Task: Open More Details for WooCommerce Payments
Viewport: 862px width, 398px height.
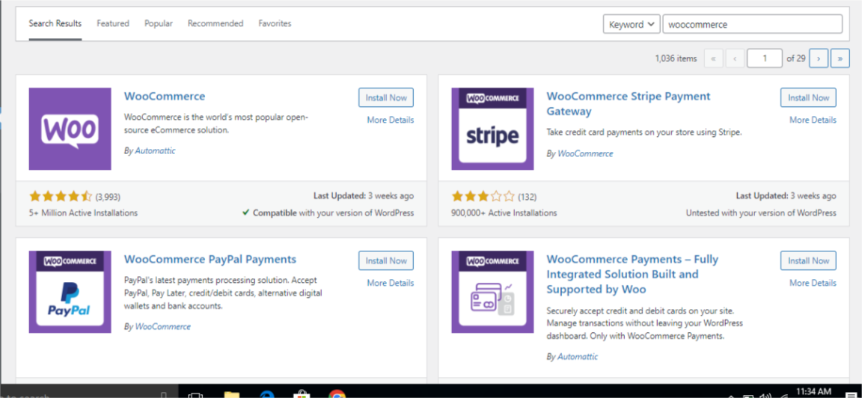Action: click(x=813, y=283)
